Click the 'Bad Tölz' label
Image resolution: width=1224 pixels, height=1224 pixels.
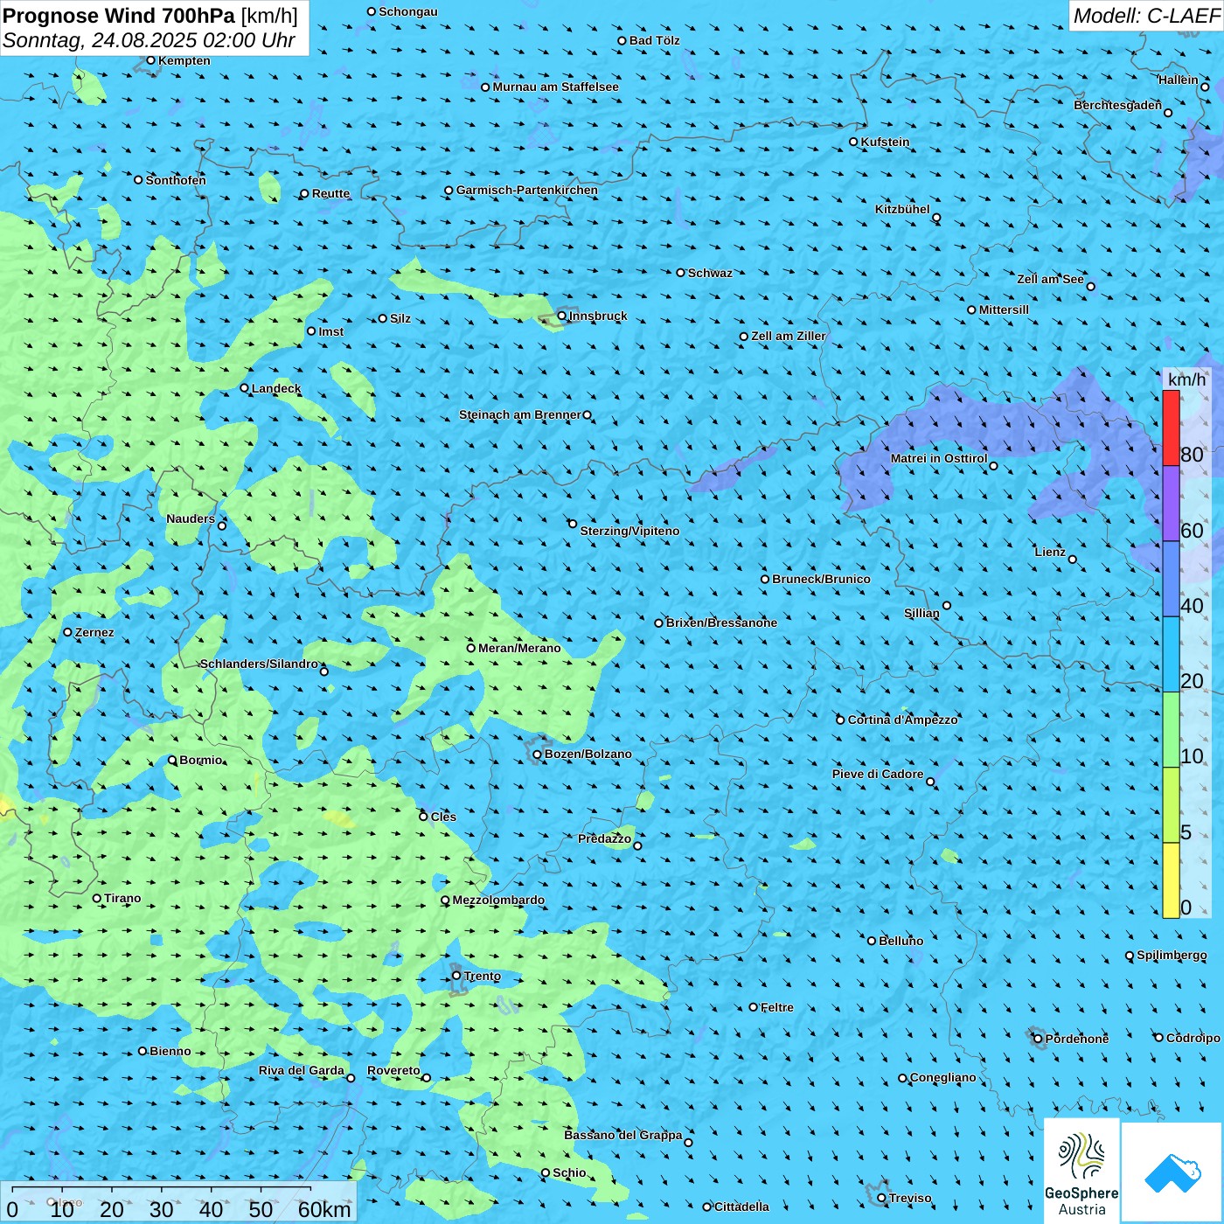[x=655, y=40]
